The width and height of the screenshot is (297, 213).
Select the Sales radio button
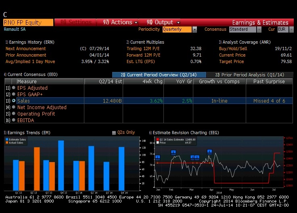[14, 101]
